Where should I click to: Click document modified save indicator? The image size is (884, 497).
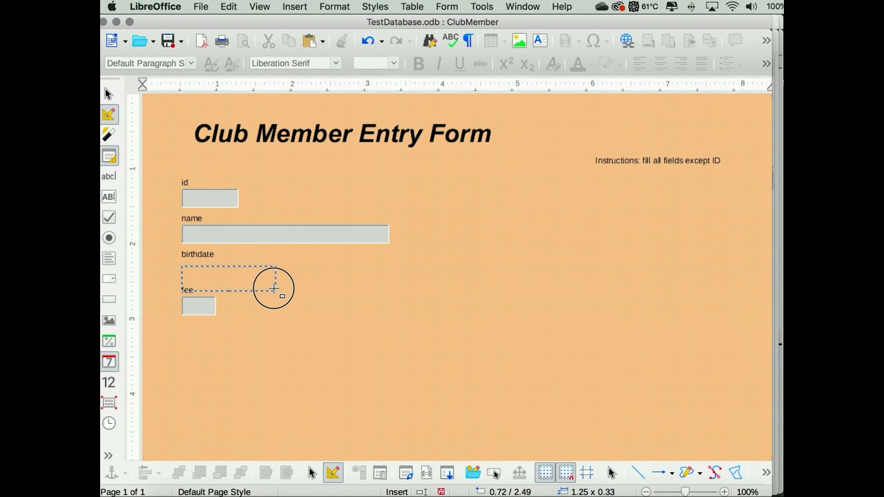point(441,491)
